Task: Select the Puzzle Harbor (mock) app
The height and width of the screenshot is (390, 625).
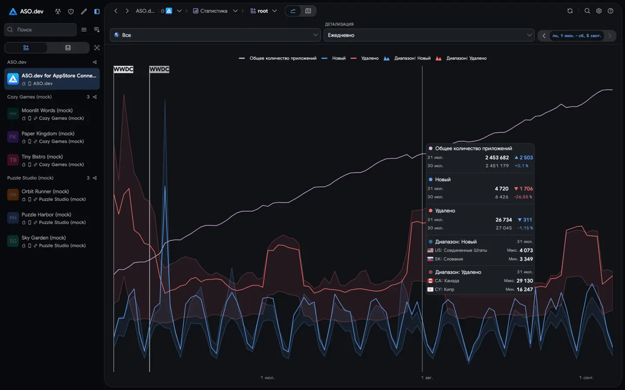Action: [52, 218]
